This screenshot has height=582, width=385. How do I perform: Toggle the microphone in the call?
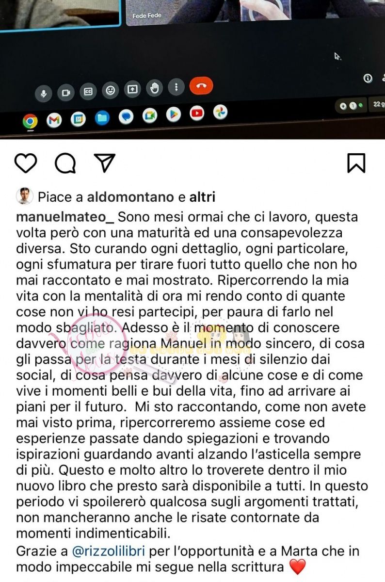coord(44,93)
